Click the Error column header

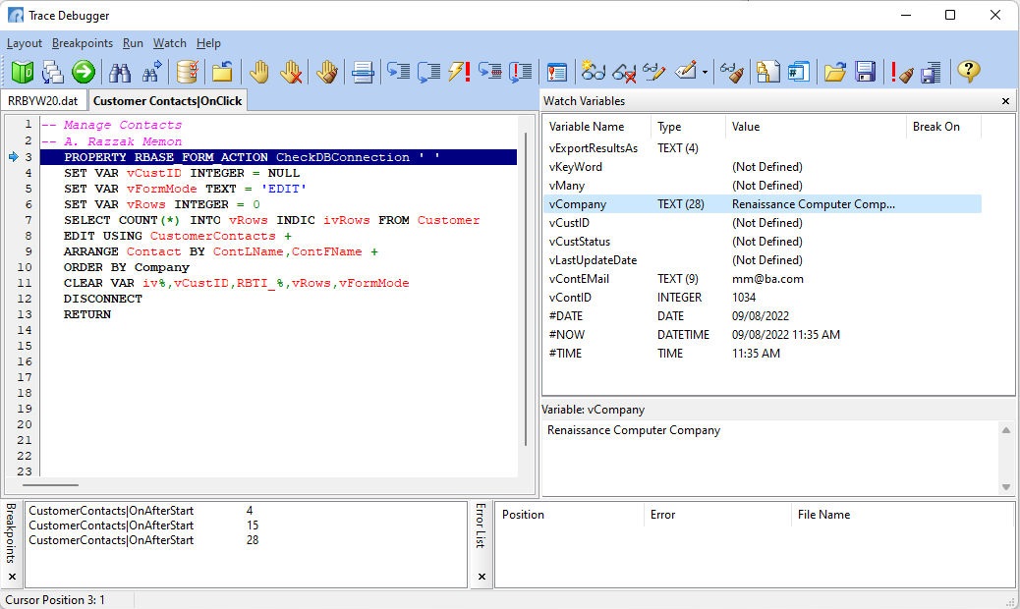pos(717,515)
